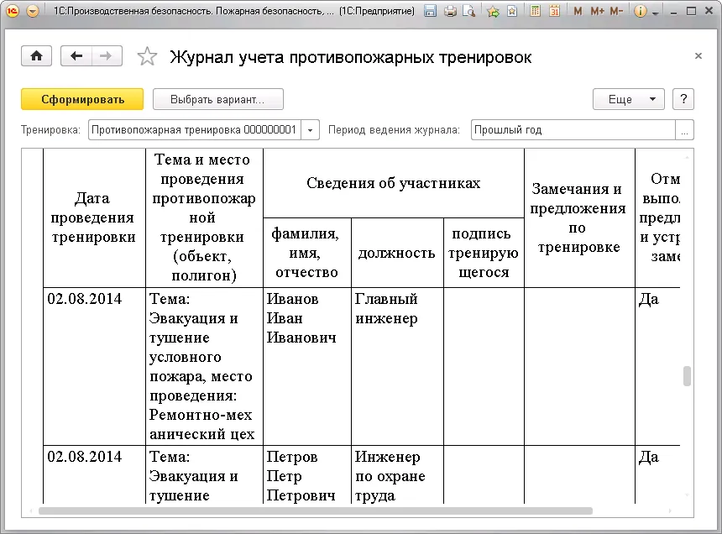Click Период ведения журнала field
722x534 pixels.
[x=573, y=130]
